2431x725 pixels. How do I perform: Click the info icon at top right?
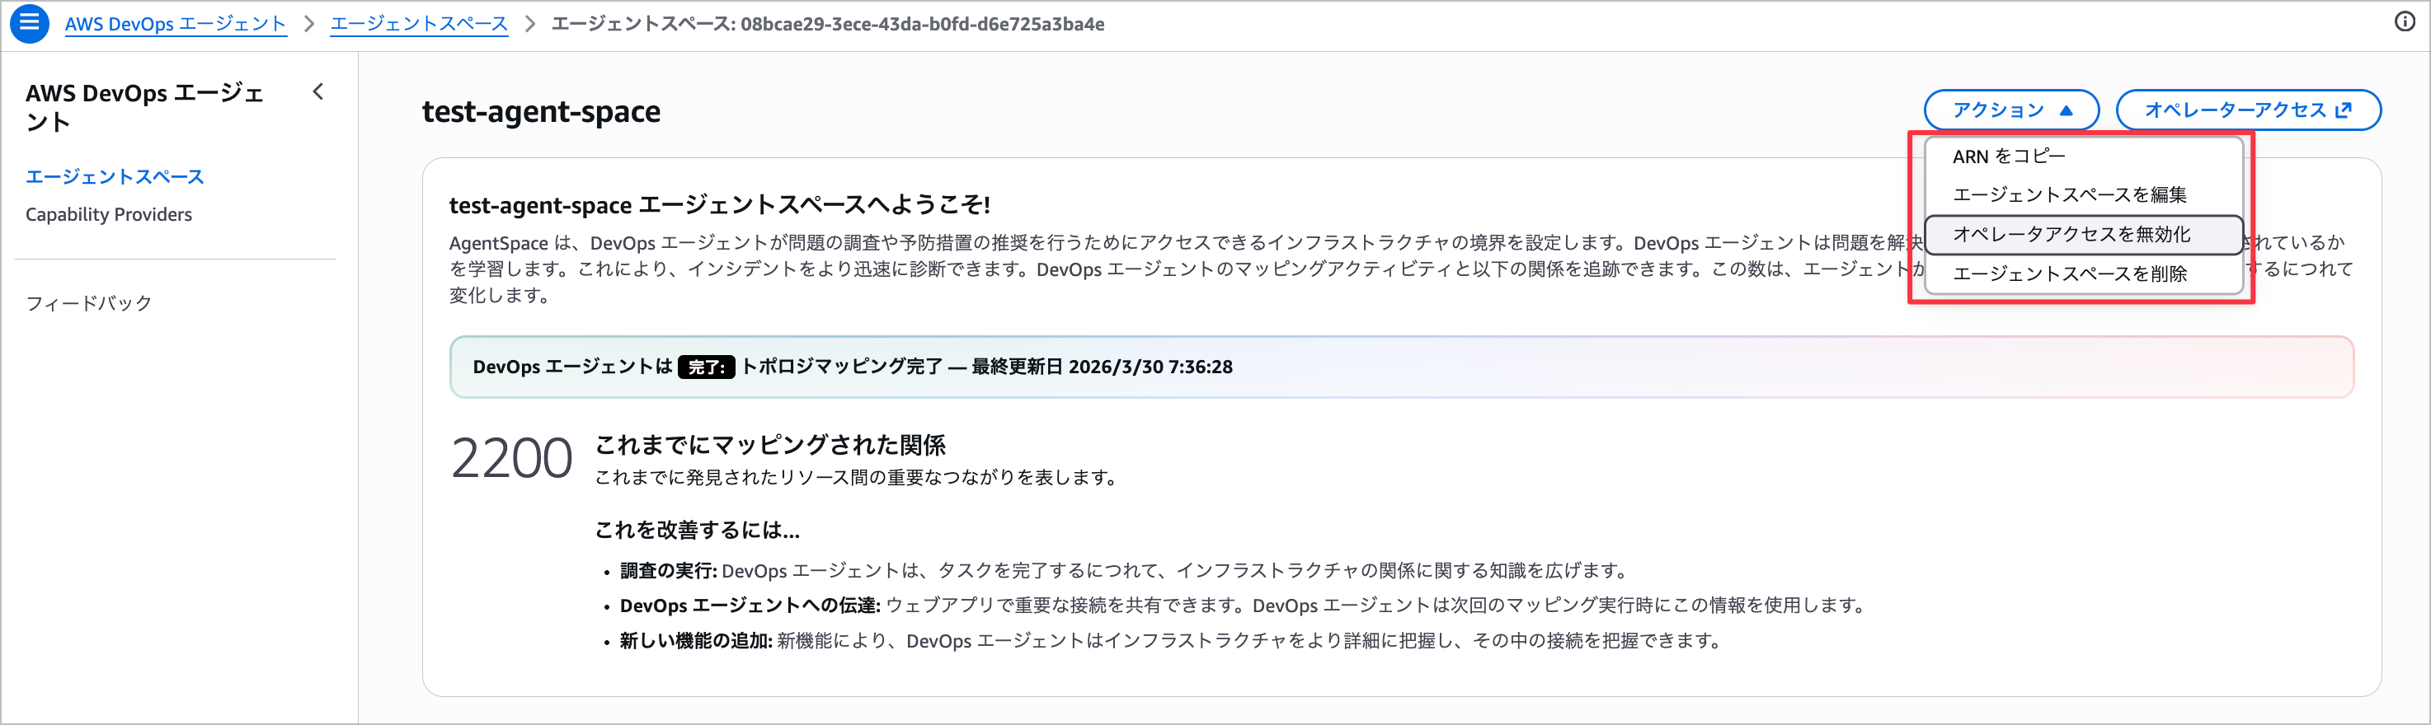(2405, 22)
